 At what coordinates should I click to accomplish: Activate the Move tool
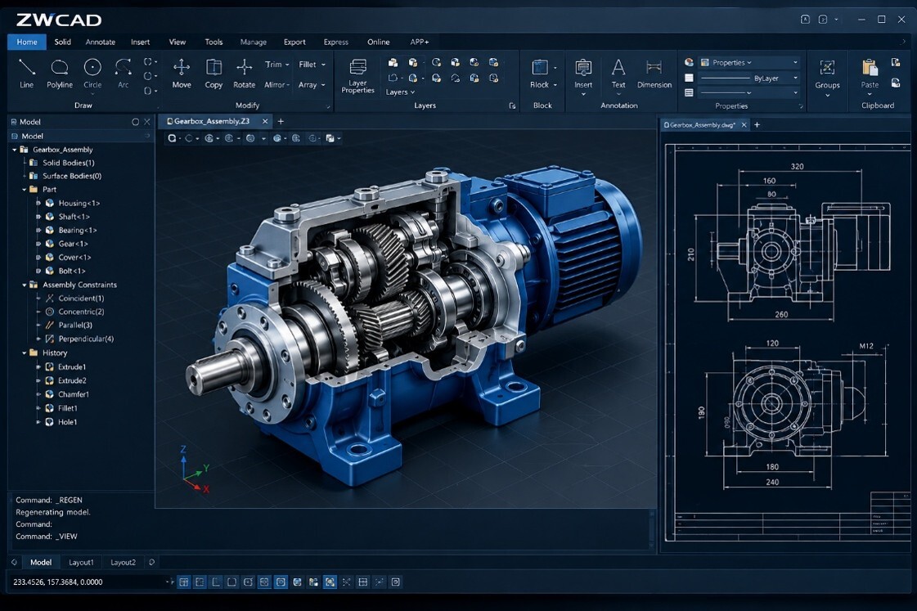182,73
